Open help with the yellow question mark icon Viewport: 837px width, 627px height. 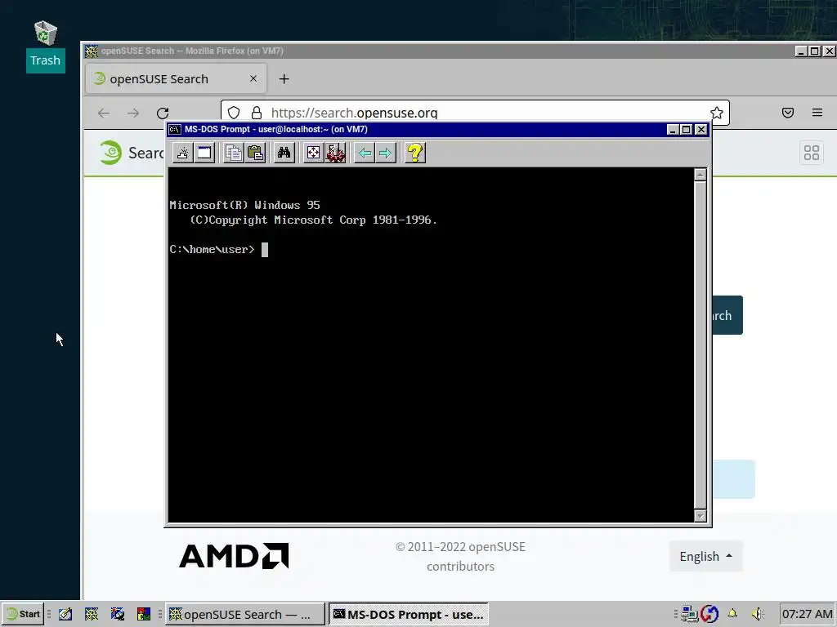coord(414,153)
